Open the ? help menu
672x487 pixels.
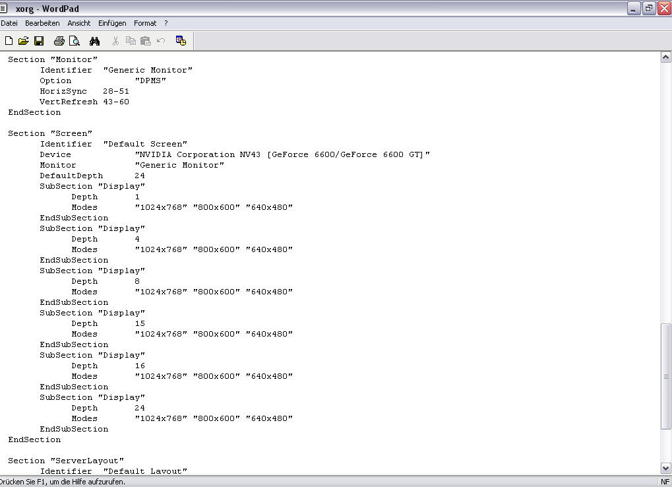[166, 23]
